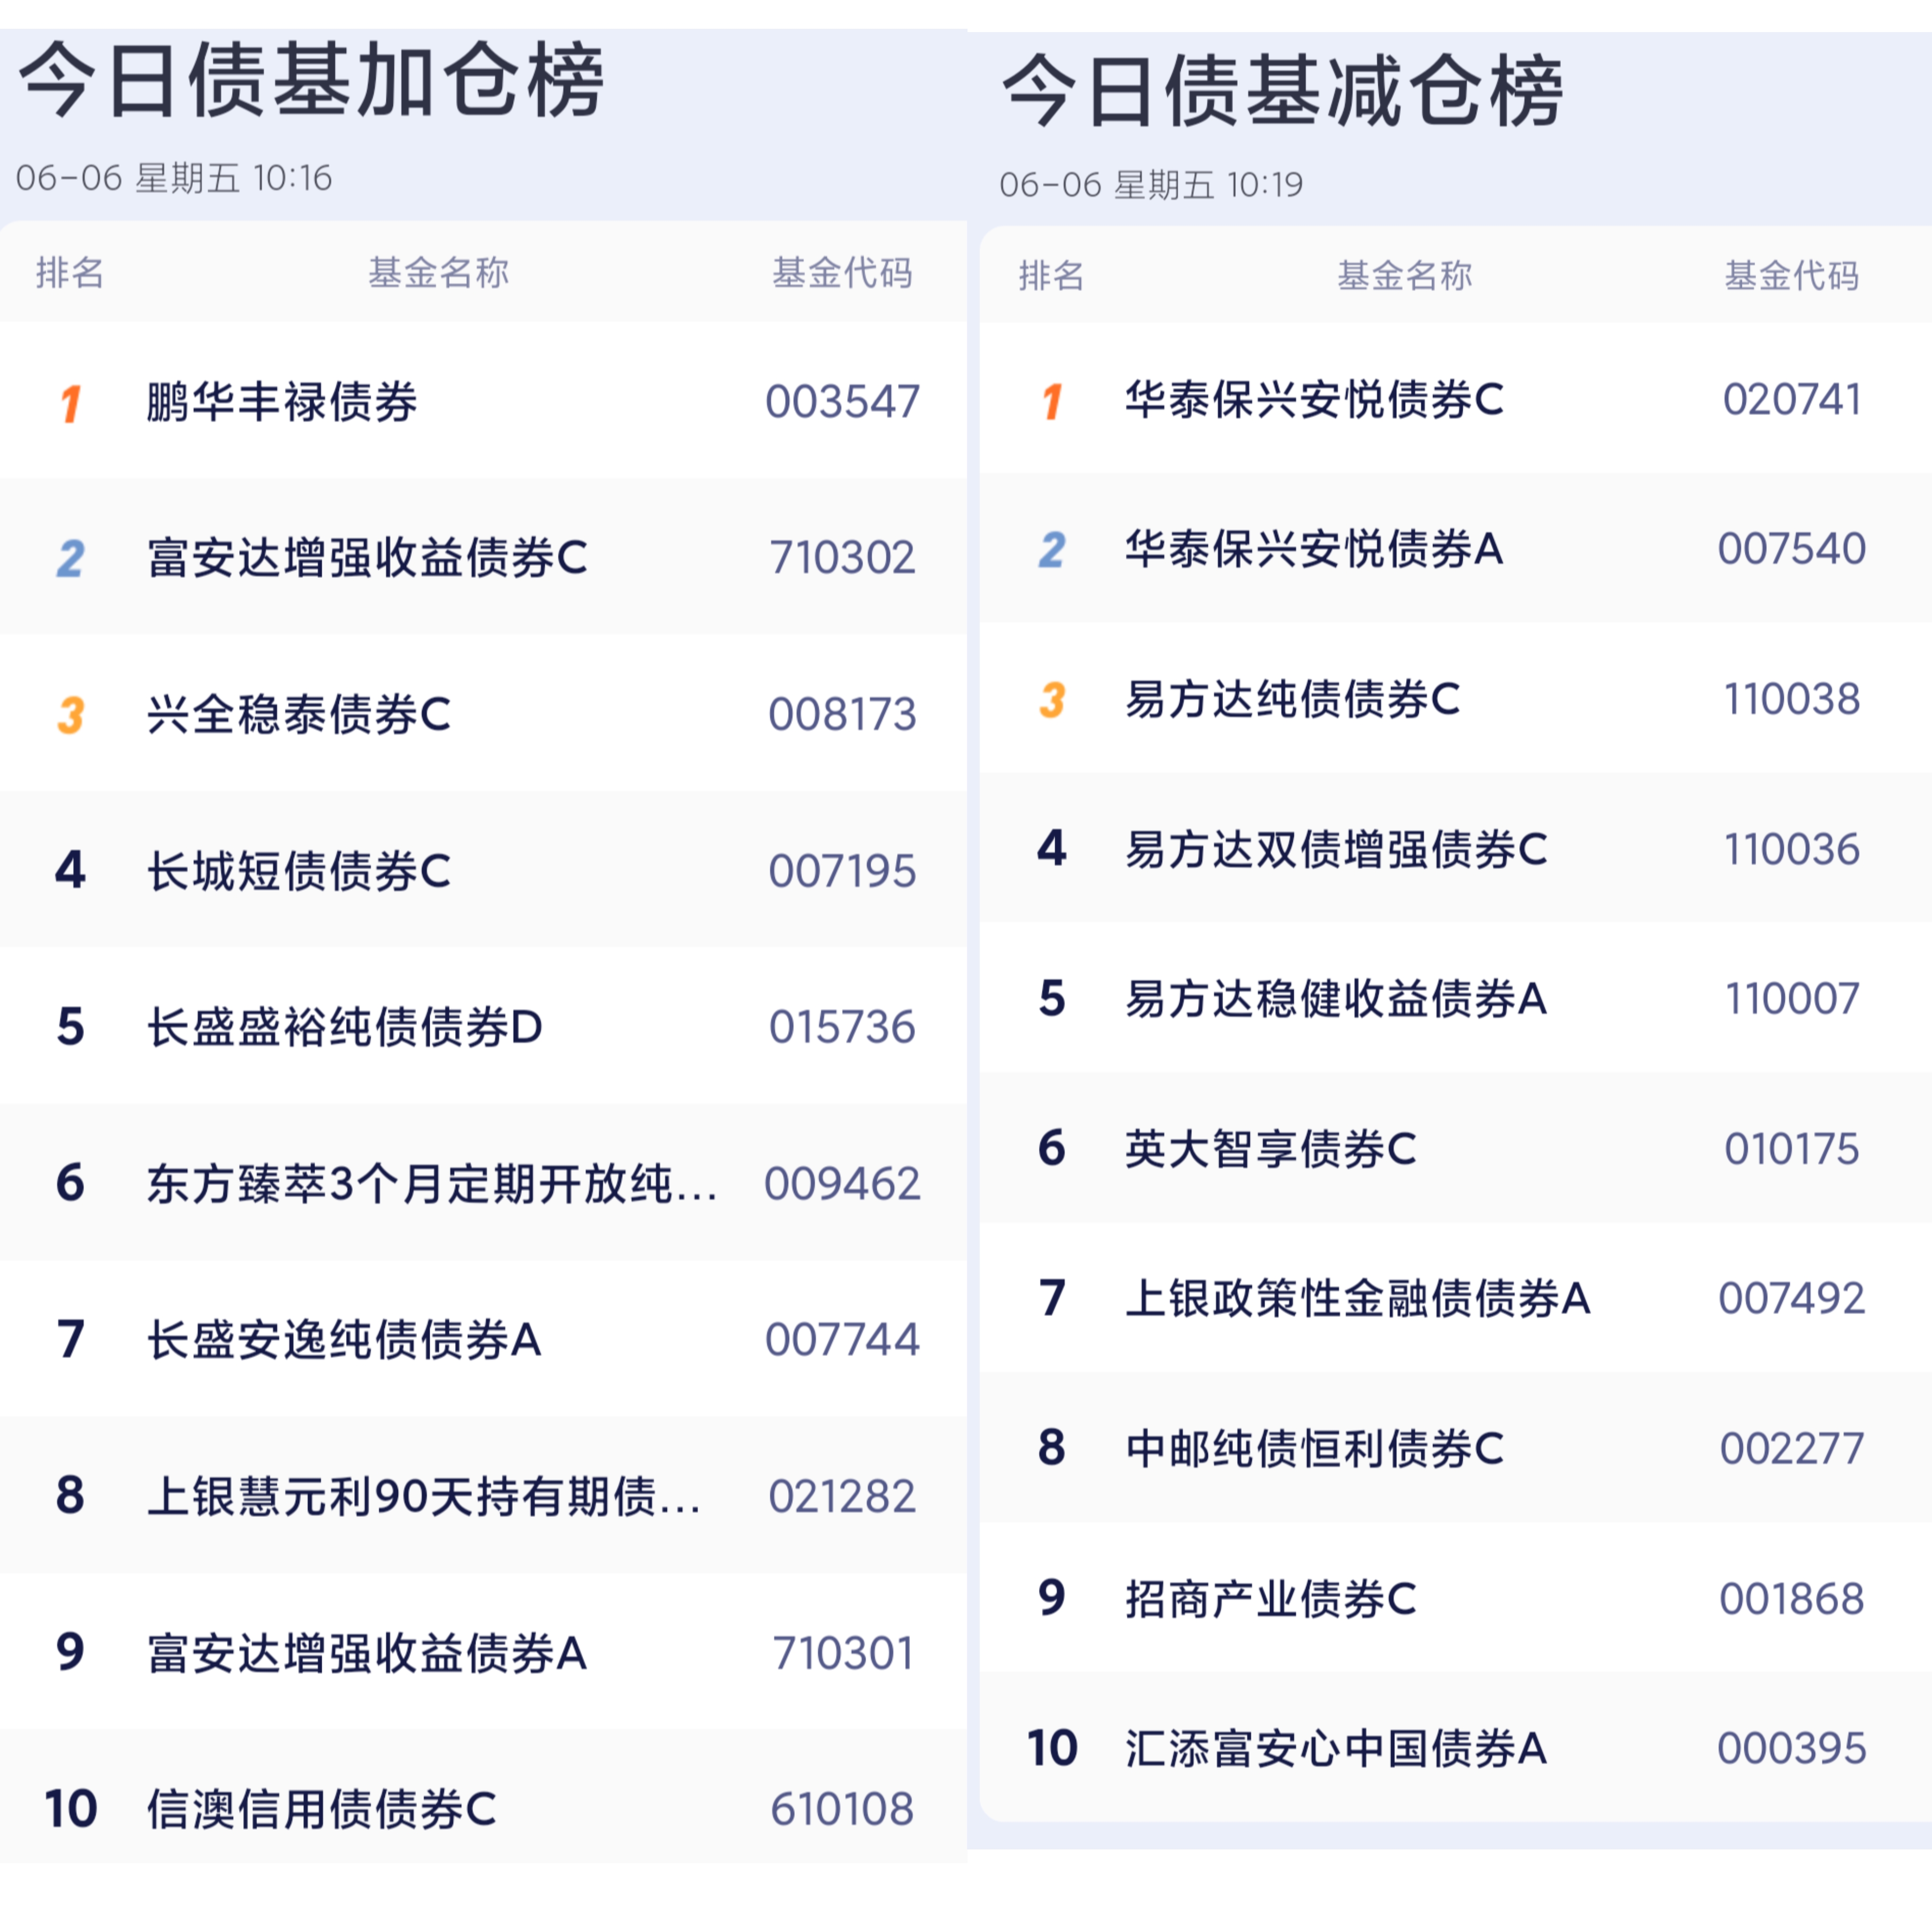Image resolution: width=1932 pixels, height=1932 pixels.
Task: Open fund 英大智享债券C
Action: 1271,1148
